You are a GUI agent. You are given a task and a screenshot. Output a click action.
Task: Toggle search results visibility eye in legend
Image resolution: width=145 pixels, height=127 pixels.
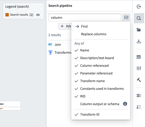click(38, 15)
